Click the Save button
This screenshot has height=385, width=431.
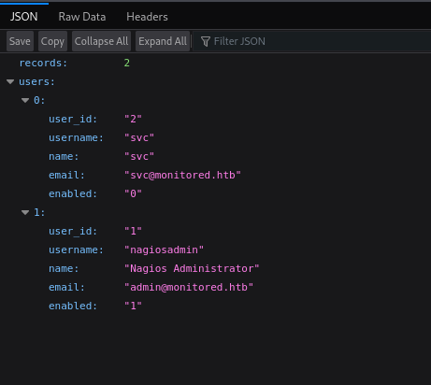click(x=20, y=41)
